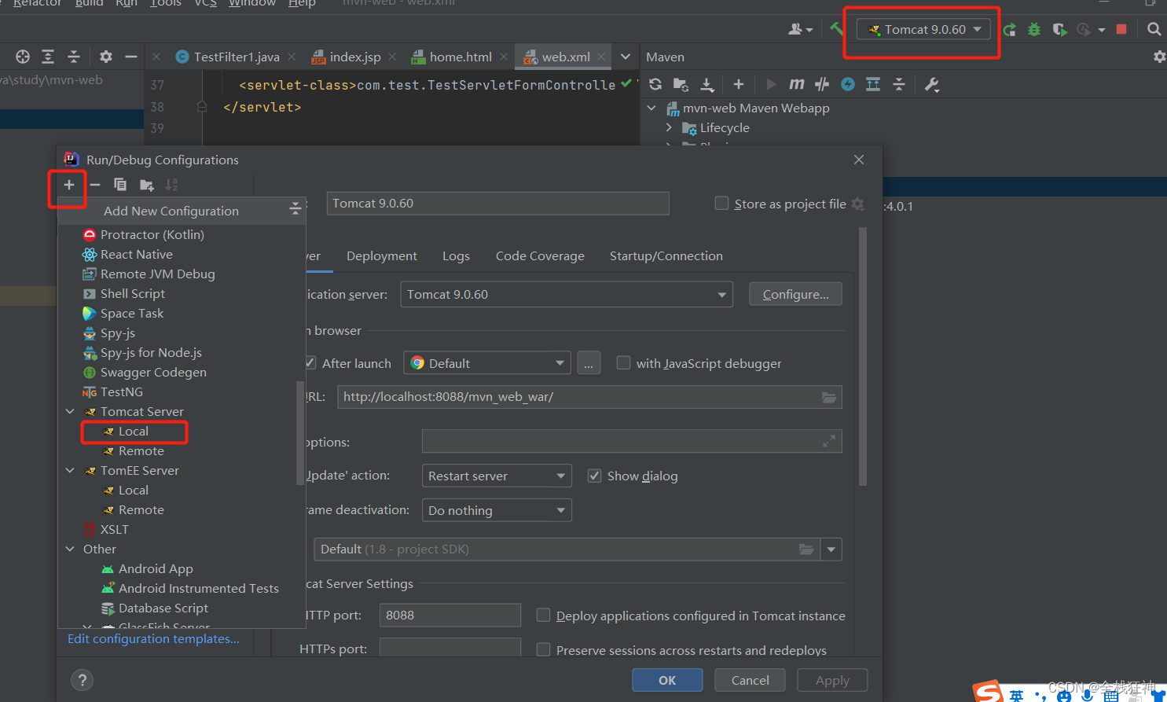
Task: Click the Maven Run build play icon
Action: coord(771,84)
